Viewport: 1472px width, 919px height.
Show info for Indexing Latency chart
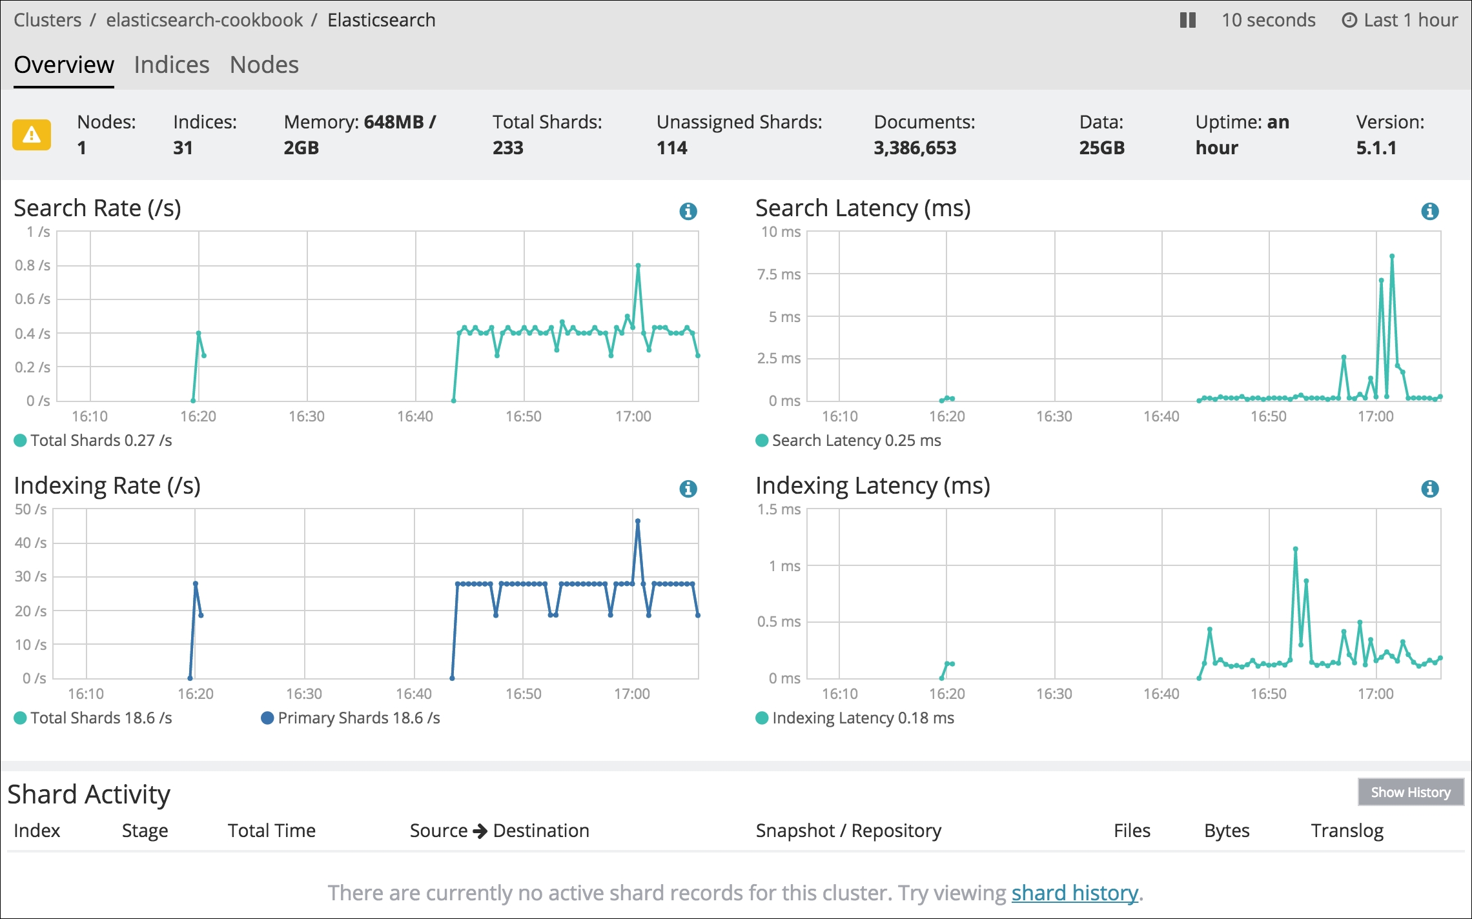(x=1430, y=489)
